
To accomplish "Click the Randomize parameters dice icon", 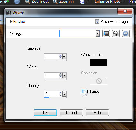I will click(116, 34).
